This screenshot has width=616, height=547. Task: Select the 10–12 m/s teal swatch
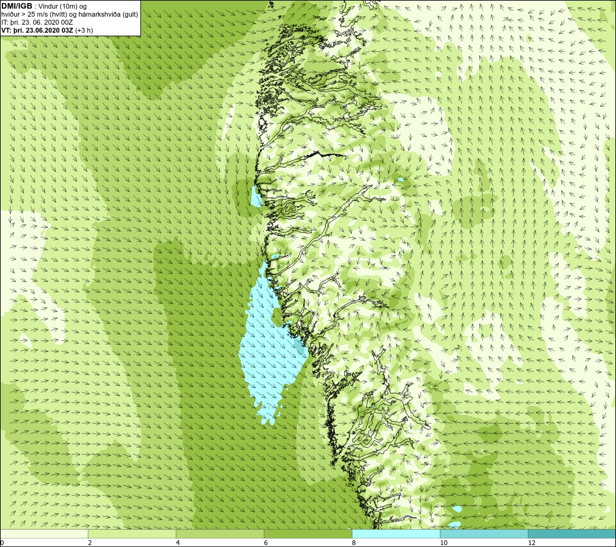pyautogui.click(x=484, y=533)
